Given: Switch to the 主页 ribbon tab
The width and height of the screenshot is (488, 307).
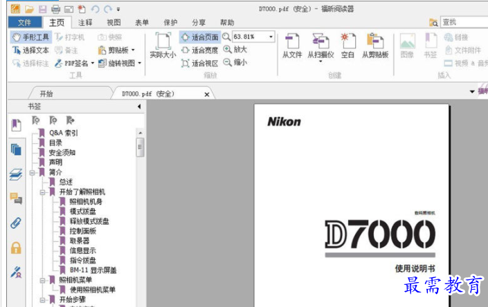Looking at the screenshot, I should [x=57, y=22].
